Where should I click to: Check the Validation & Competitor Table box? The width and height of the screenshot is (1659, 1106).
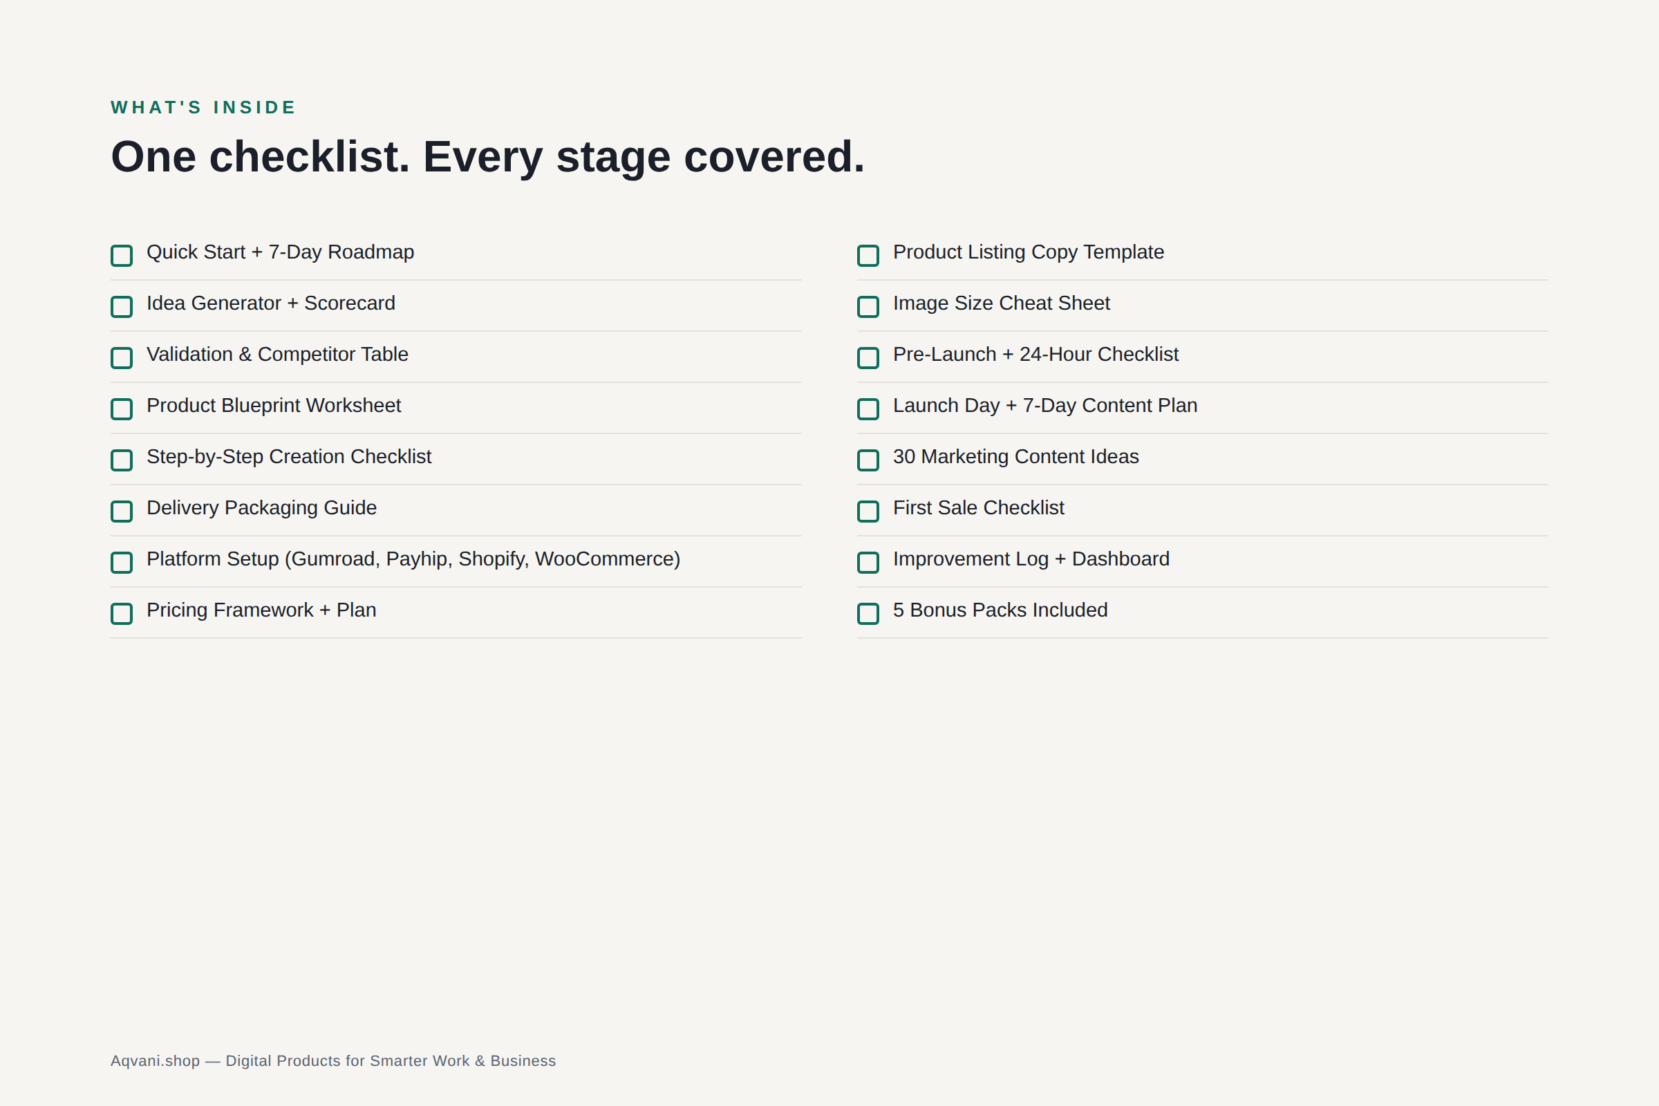click(122, 357)
